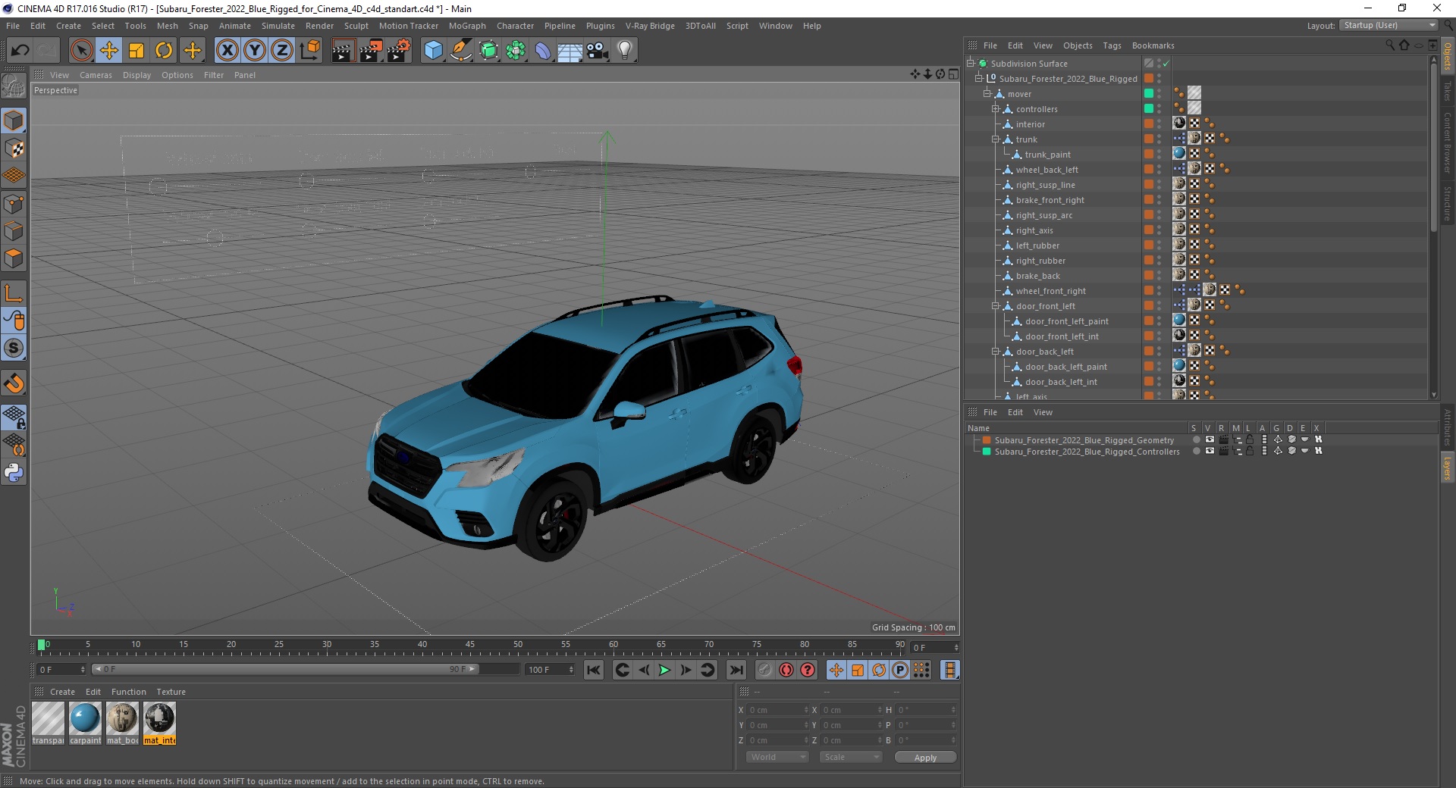Open the Deformer objects icon

click(x=543, y=51)
